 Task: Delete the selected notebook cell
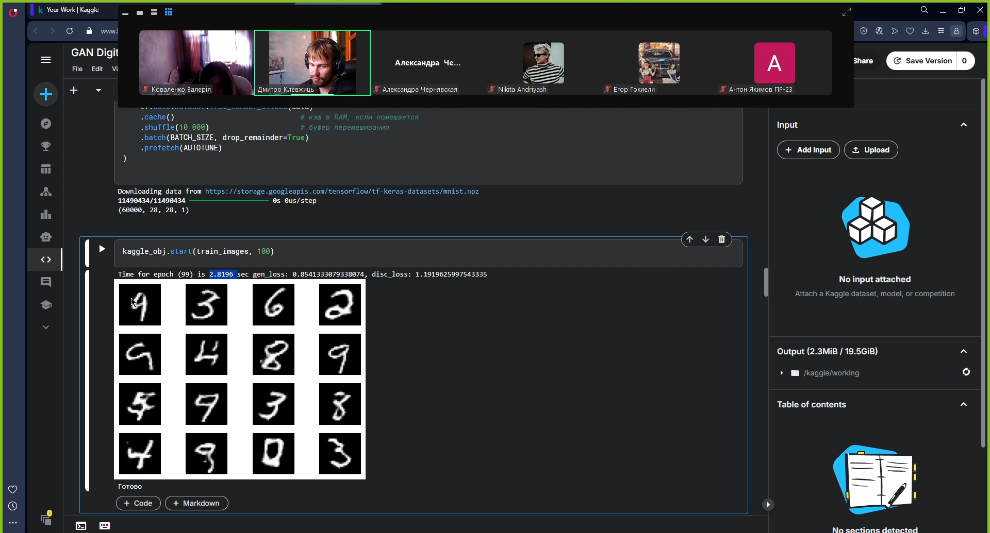(x=721, y=239)
